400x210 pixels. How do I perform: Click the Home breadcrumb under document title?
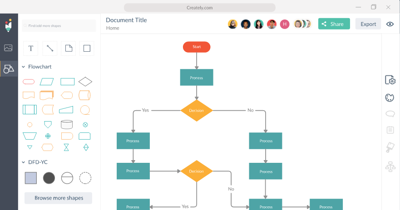point(113,28)
